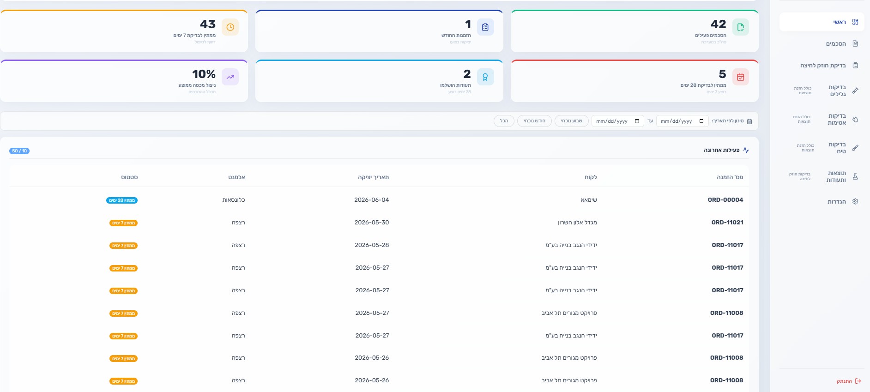This screenshot has height=392, width=870.
Task: Click the פעילות אחרונה section title
Action: click(x=721, y=150)
